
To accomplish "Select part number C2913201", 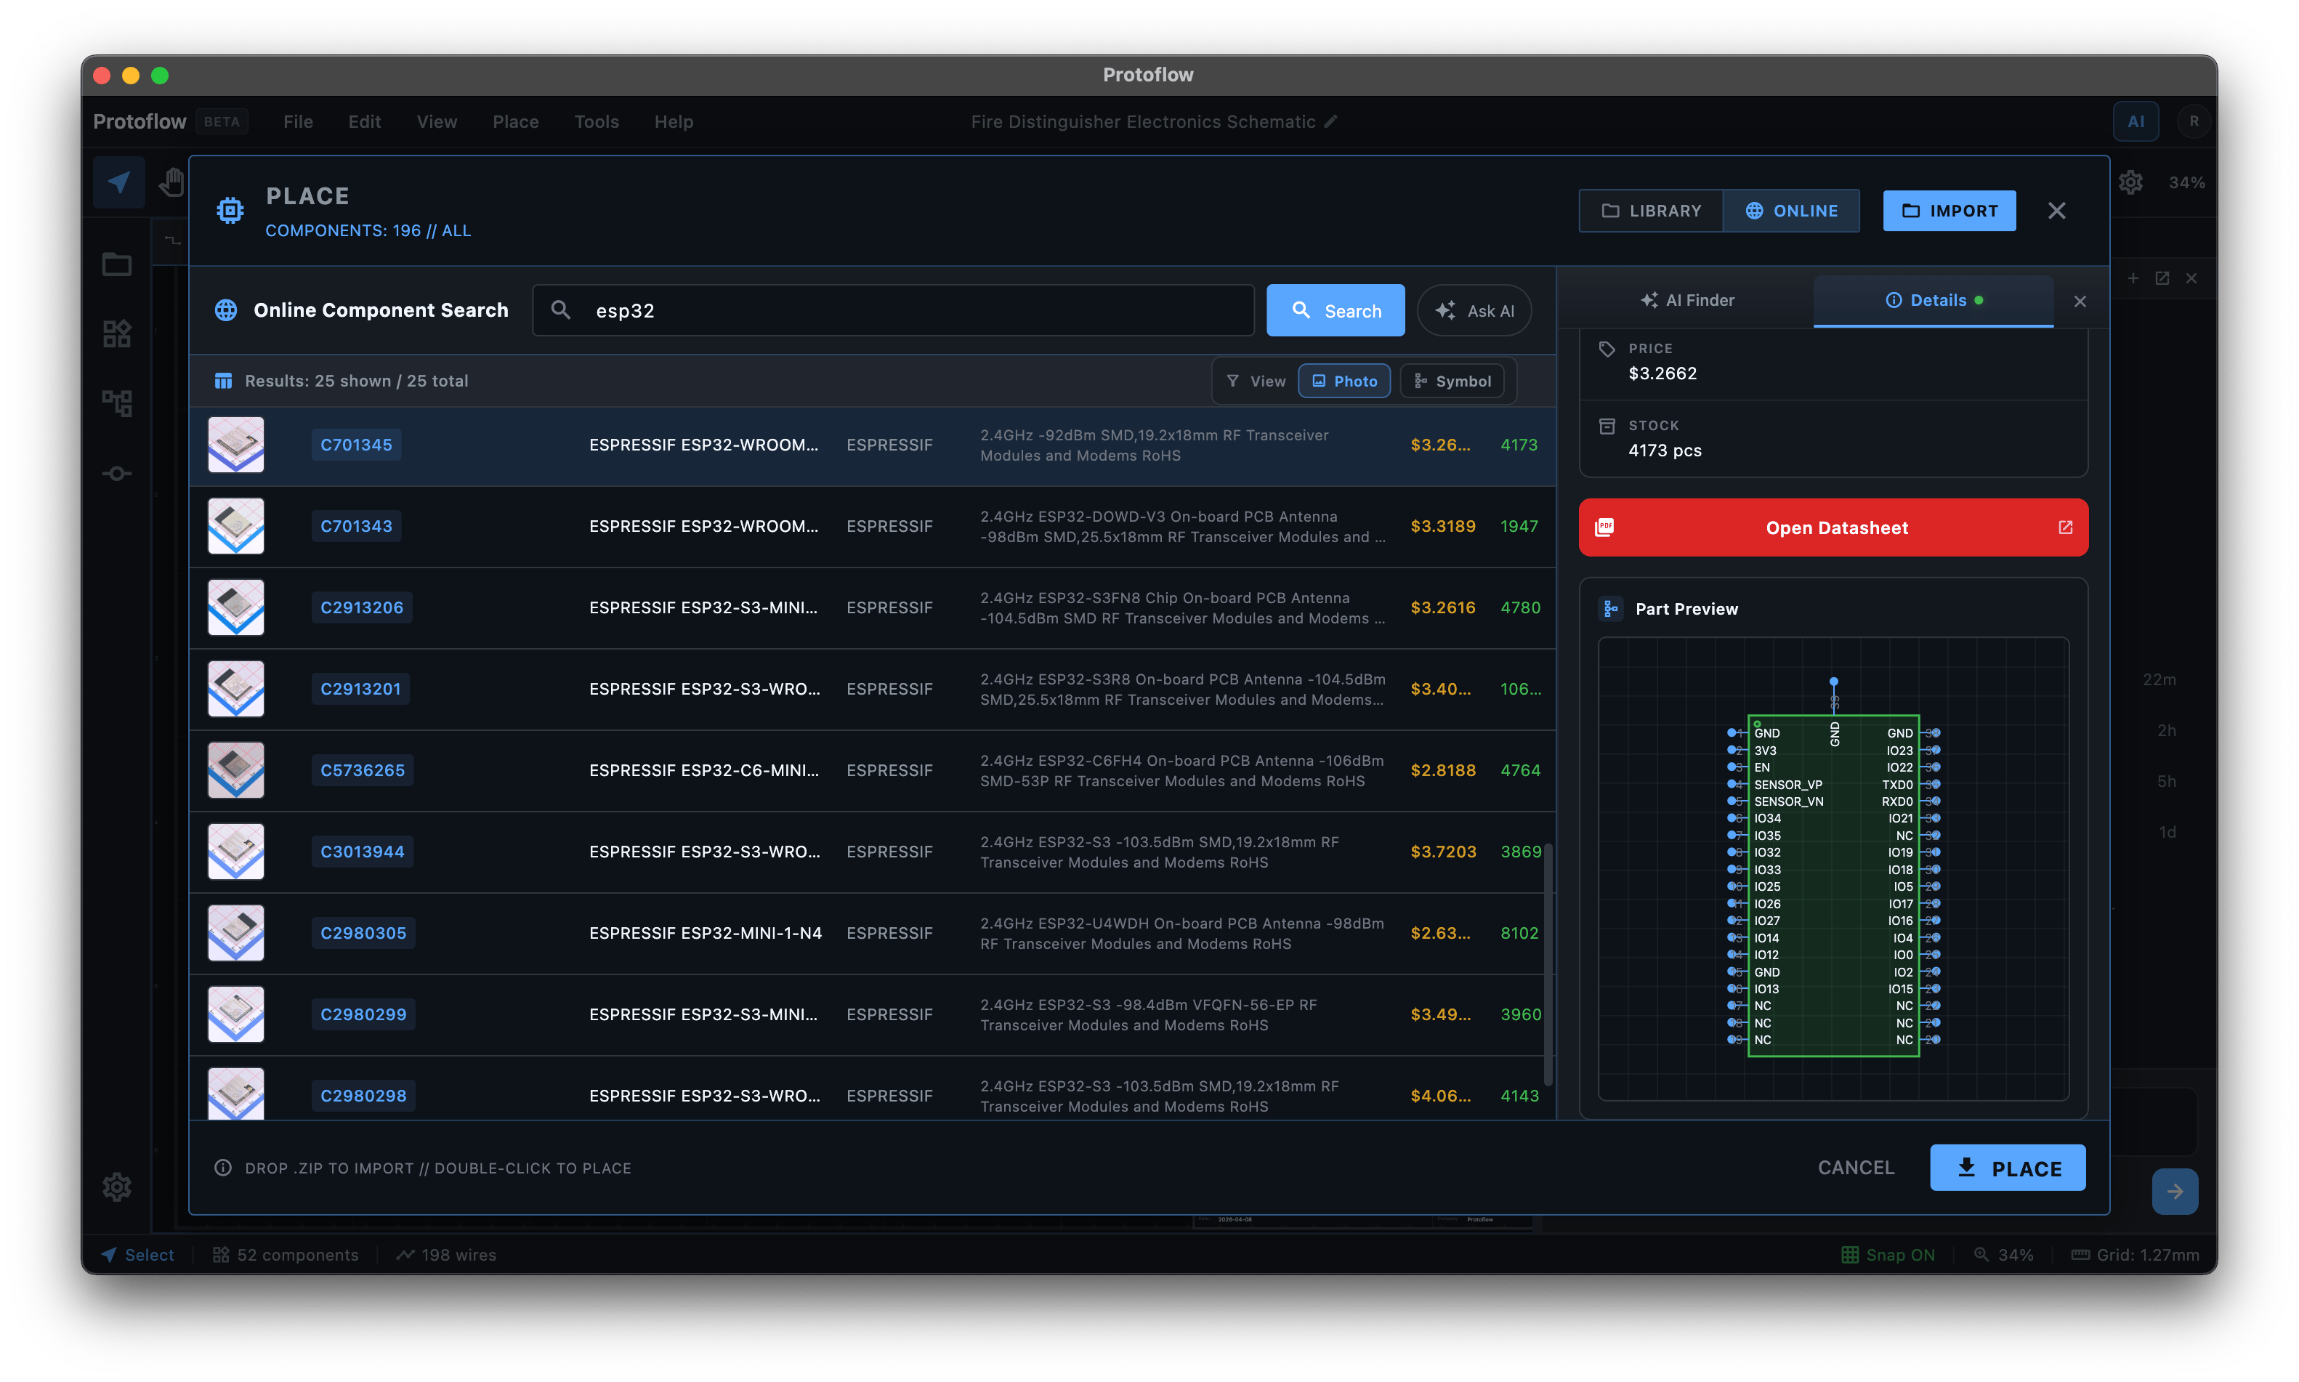I will click(360, 689).
